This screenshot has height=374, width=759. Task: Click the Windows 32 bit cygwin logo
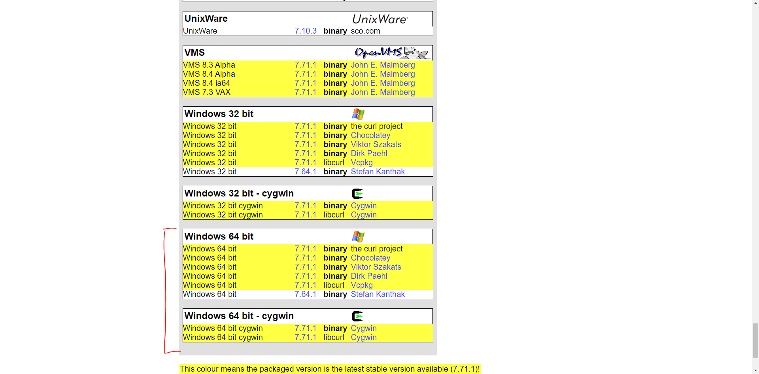[357, 194]
